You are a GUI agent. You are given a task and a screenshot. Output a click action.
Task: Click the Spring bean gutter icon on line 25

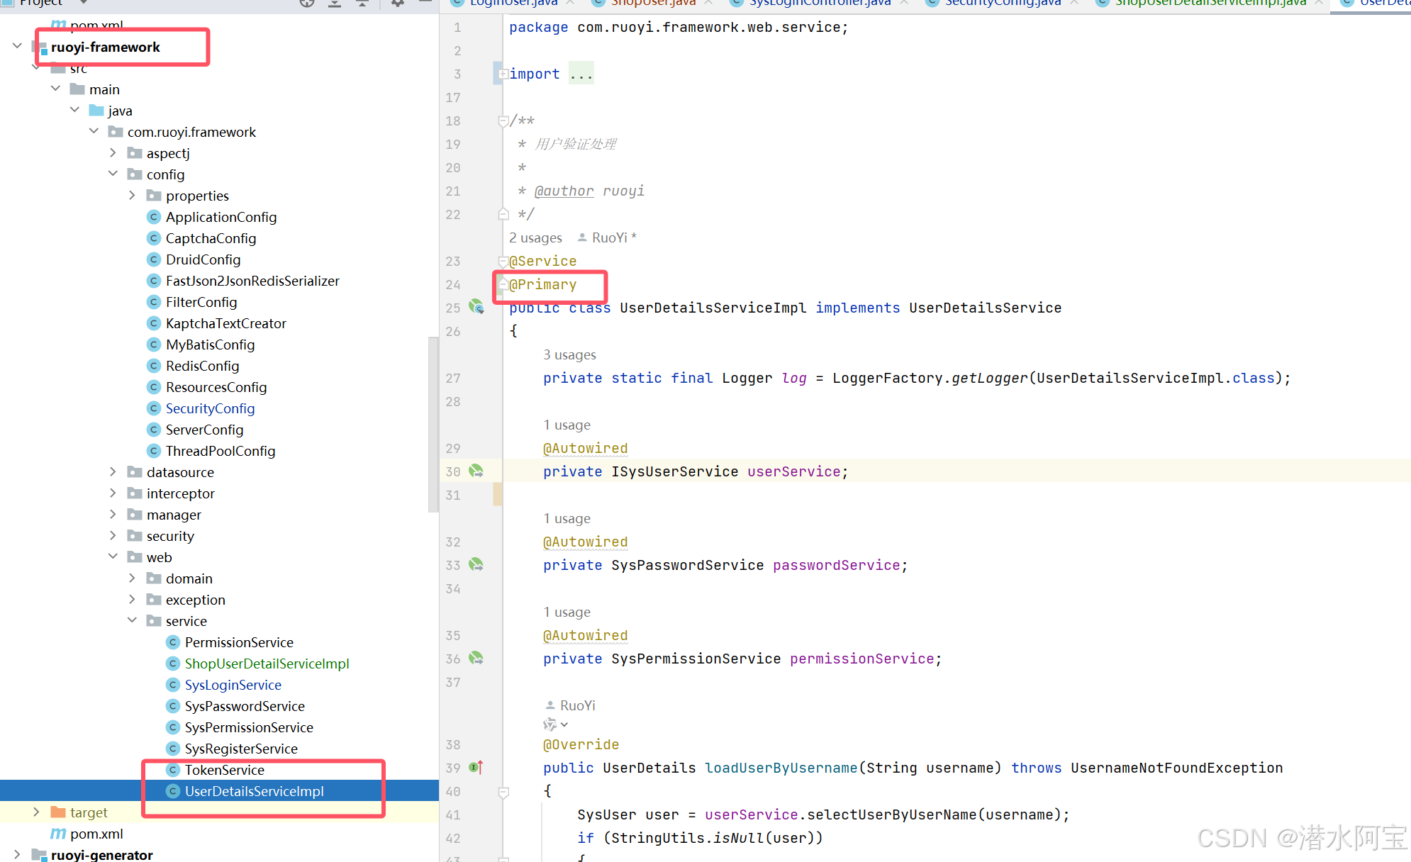476,307
